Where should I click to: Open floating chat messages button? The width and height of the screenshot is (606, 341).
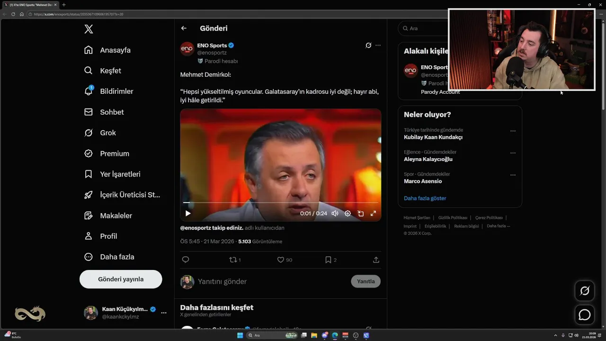pyautogui.click(x=585, y=314)
